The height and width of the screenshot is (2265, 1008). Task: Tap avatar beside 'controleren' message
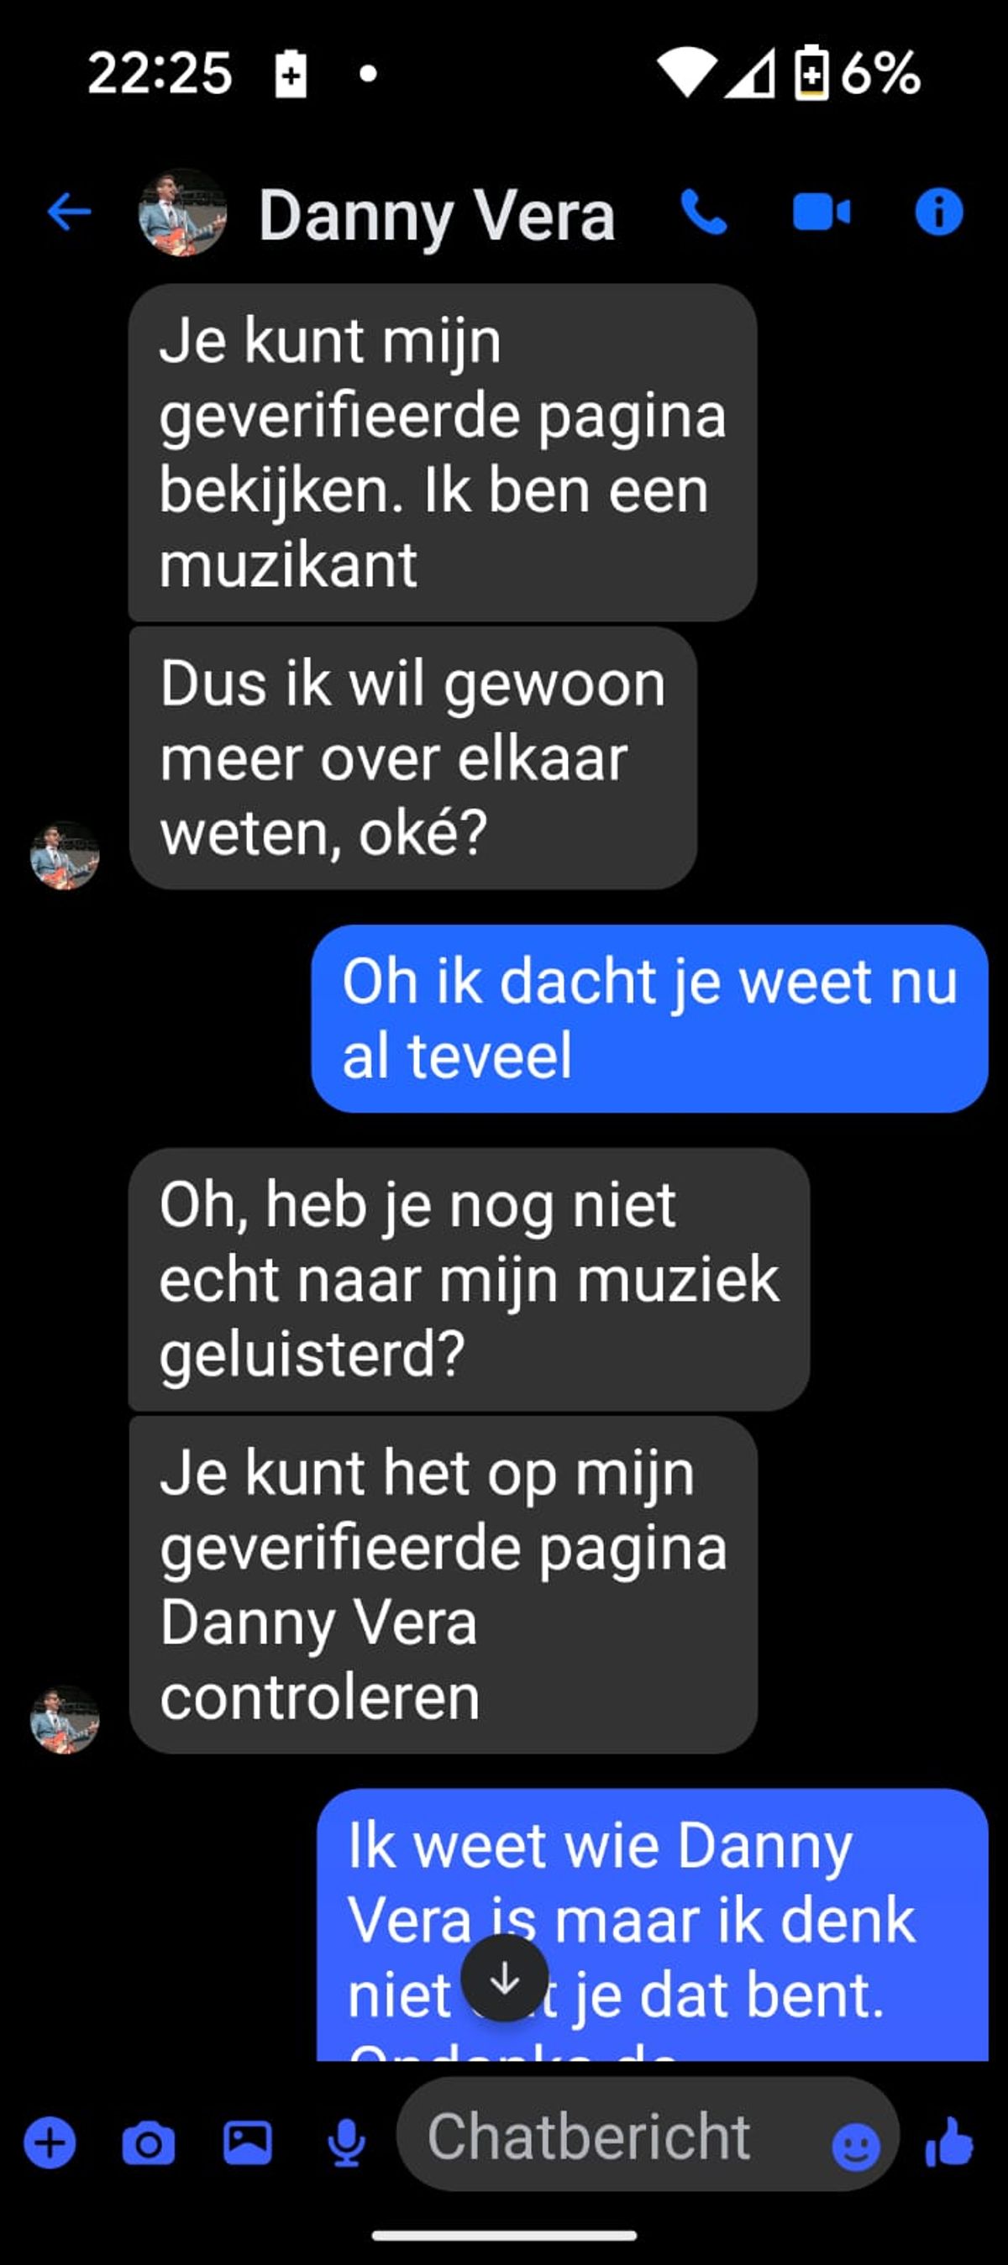click(65, 1719)
